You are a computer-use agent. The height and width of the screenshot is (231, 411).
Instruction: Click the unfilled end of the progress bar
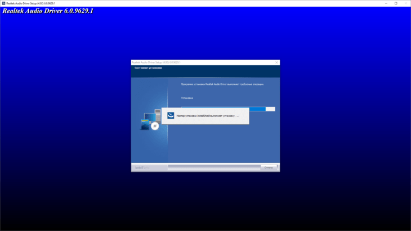click(x=270, y=109)
